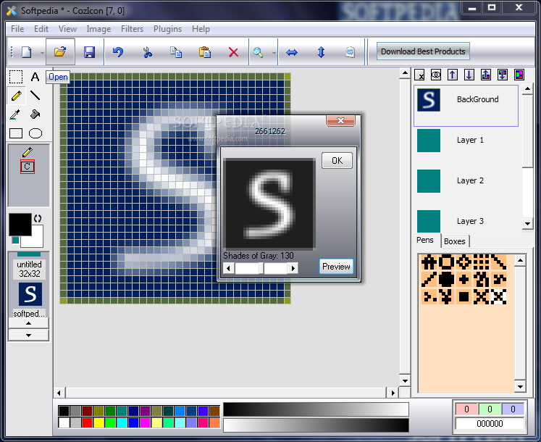Select the Text tool (A)
This screenshot has width=541, height=442.
coord(35,77)
